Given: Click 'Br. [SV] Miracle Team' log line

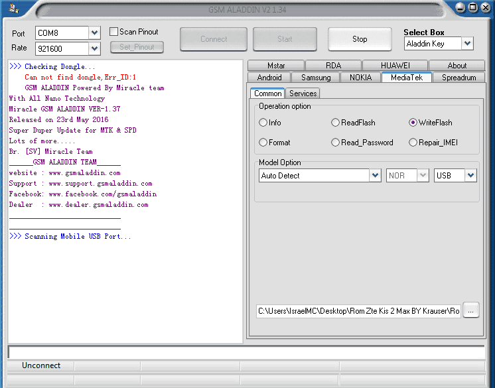Looking at the screenshot, I should pyautogui.click(x=51, y=151).
